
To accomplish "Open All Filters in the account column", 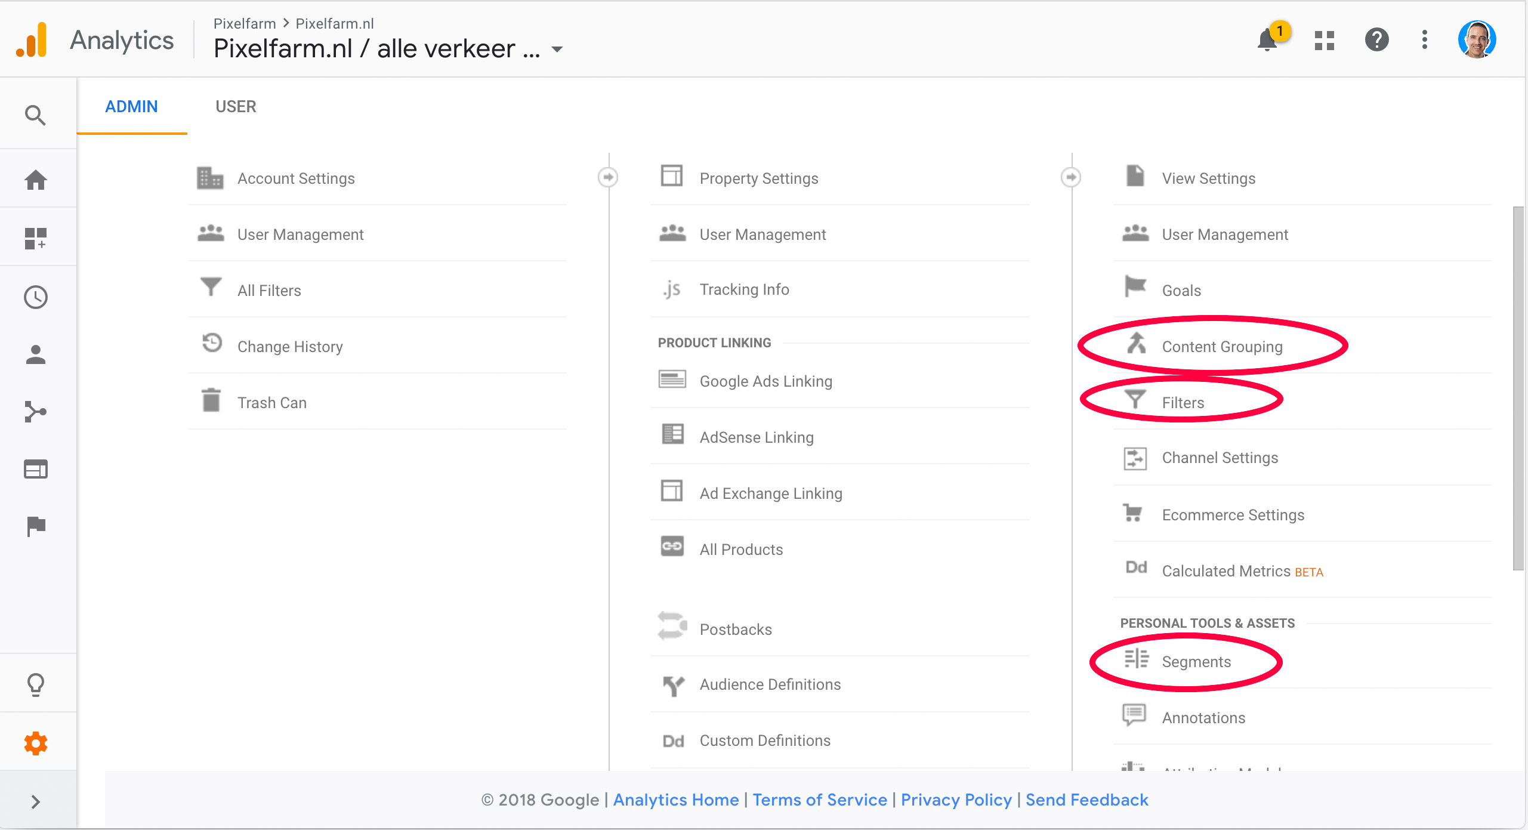I will 377,290.
